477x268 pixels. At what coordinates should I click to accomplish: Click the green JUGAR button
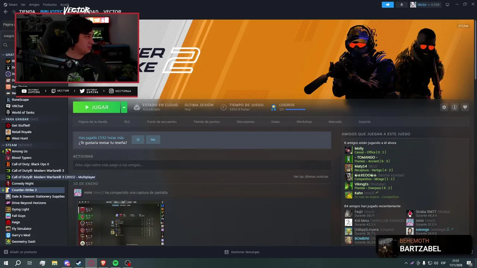pos(97,107)
